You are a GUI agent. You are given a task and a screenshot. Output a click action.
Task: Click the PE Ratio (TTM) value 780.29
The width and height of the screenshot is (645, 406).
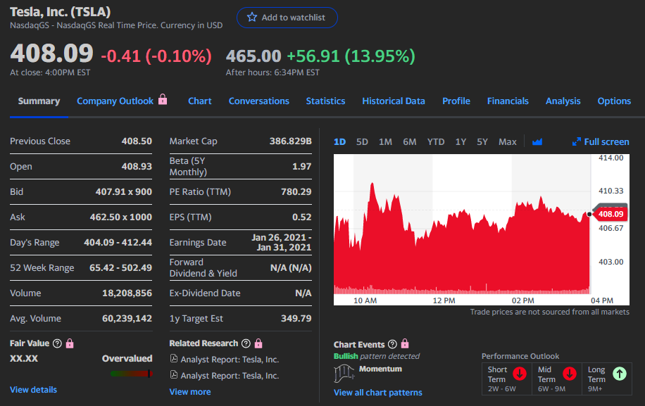point(296,191)
